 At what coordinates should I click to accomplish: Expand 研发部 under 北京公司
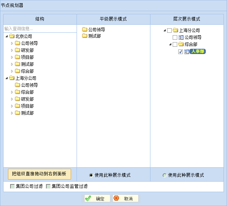coord(12,50)
